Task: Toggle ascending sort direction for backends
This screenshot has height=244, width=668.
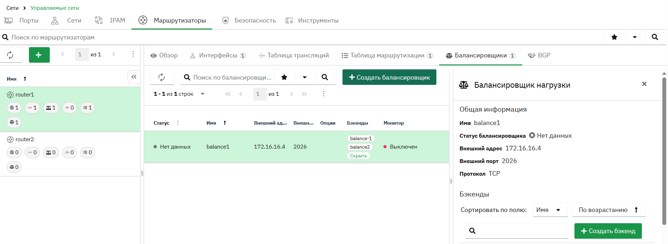Action: (x=609, y=210)
